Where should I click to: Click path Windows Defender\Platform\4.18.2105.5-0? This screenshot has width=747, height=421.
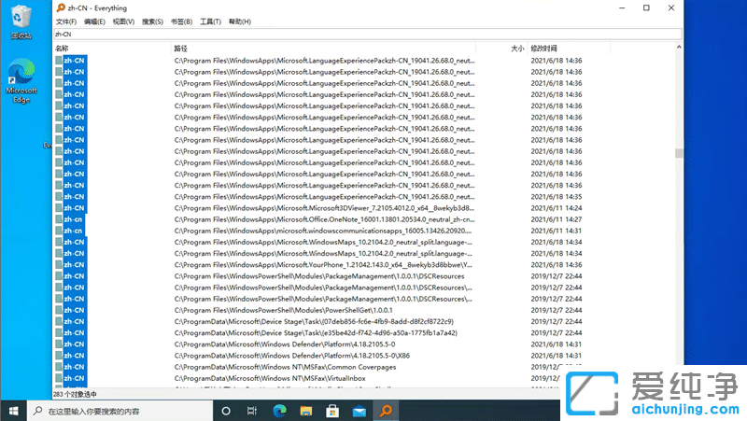click(285, 344)
